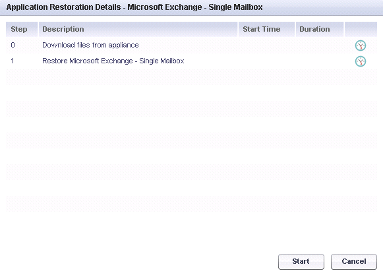Click empty Start Time cell of step 0
This screenshot has height=275, width=383.
click(266, 46)
